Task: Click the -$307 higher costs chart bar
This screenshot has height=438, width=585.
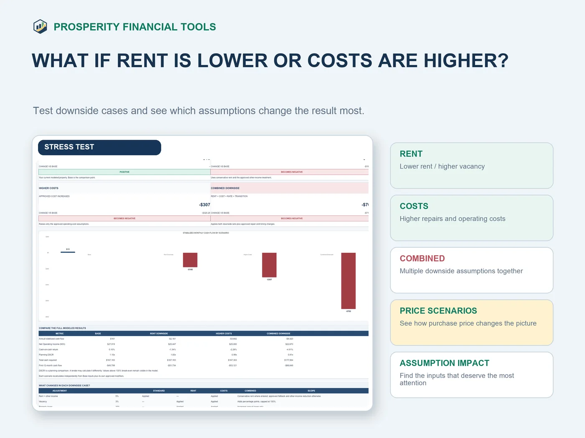Action: click(269, 265)
